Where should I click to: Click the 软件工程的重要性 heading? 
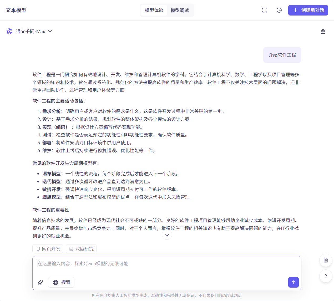[x=51, y=210]
